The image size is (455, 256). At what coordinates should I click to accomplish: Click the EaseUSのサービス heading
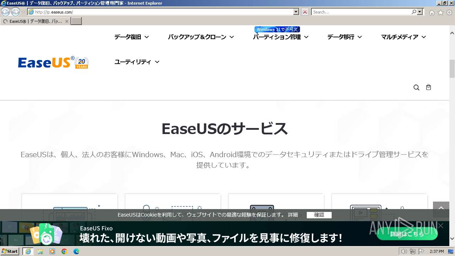click(x=225, y=129)
